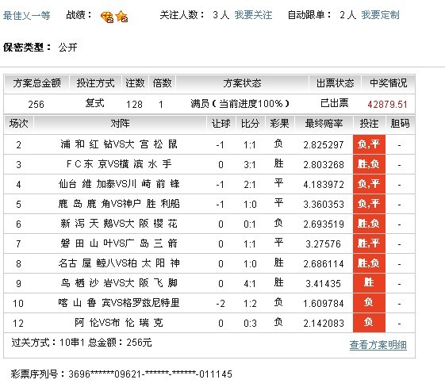Click the winning amount 42879.51
This screenshot has height=391, width=445.
pyautogui.click(x=387, y=105)
